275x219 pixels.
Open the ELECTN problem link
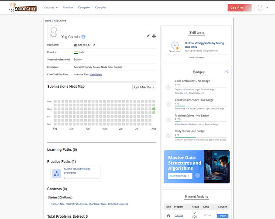(x=179, y=215)
